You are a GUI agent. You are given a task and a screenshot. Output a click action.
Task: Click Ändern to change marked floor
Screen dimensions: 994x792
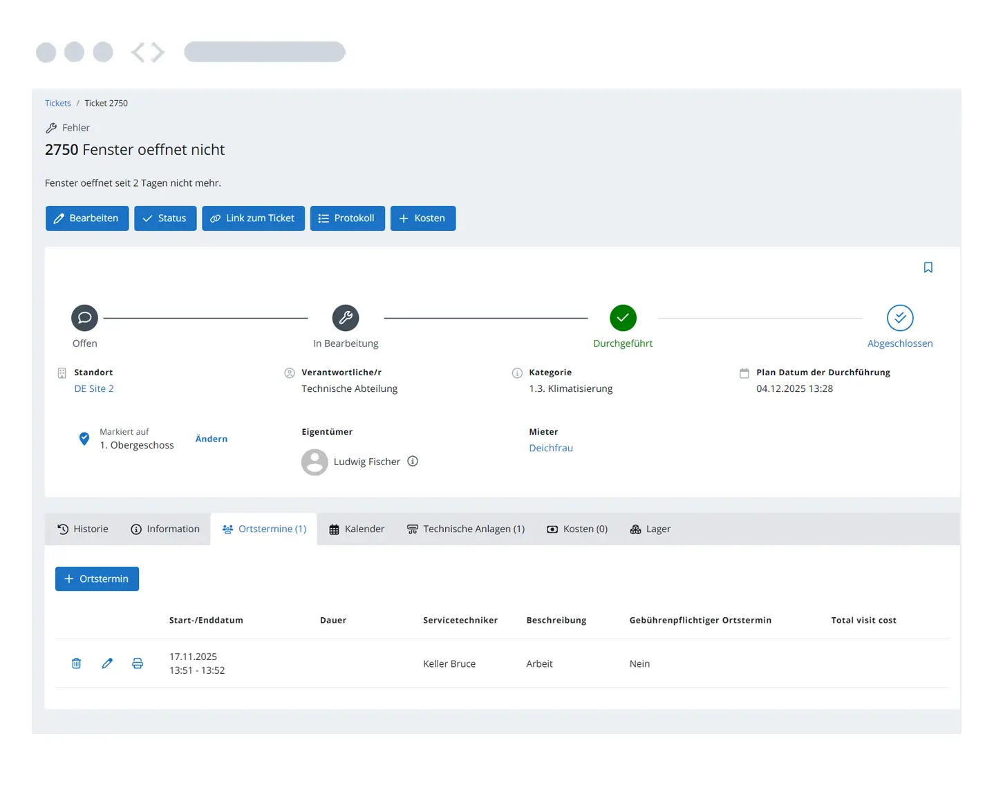(x=212, y=440)
